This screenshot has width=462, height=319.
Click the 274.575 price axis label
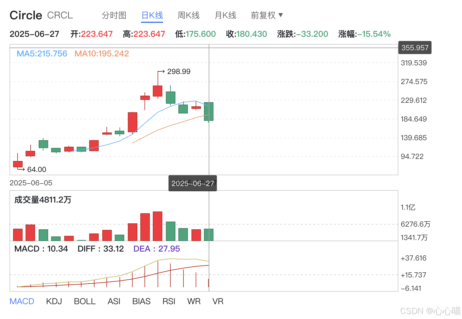[414, 82]
